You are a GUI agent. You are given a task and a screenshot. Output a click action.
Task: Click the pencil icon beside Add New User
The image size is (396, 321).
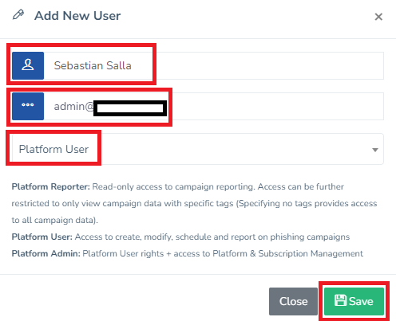[18, 15]
